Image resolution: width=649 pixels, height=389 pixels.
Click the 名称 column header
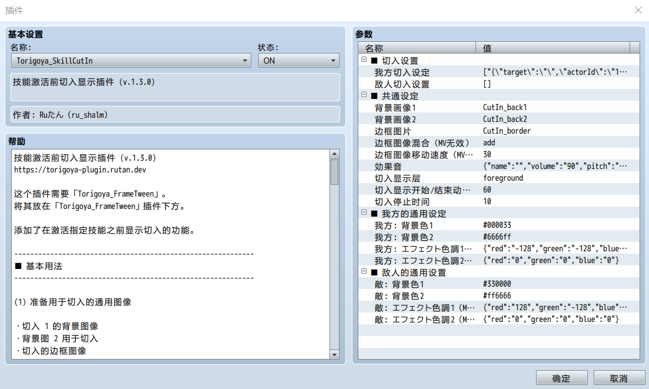(x=417, y=48)
